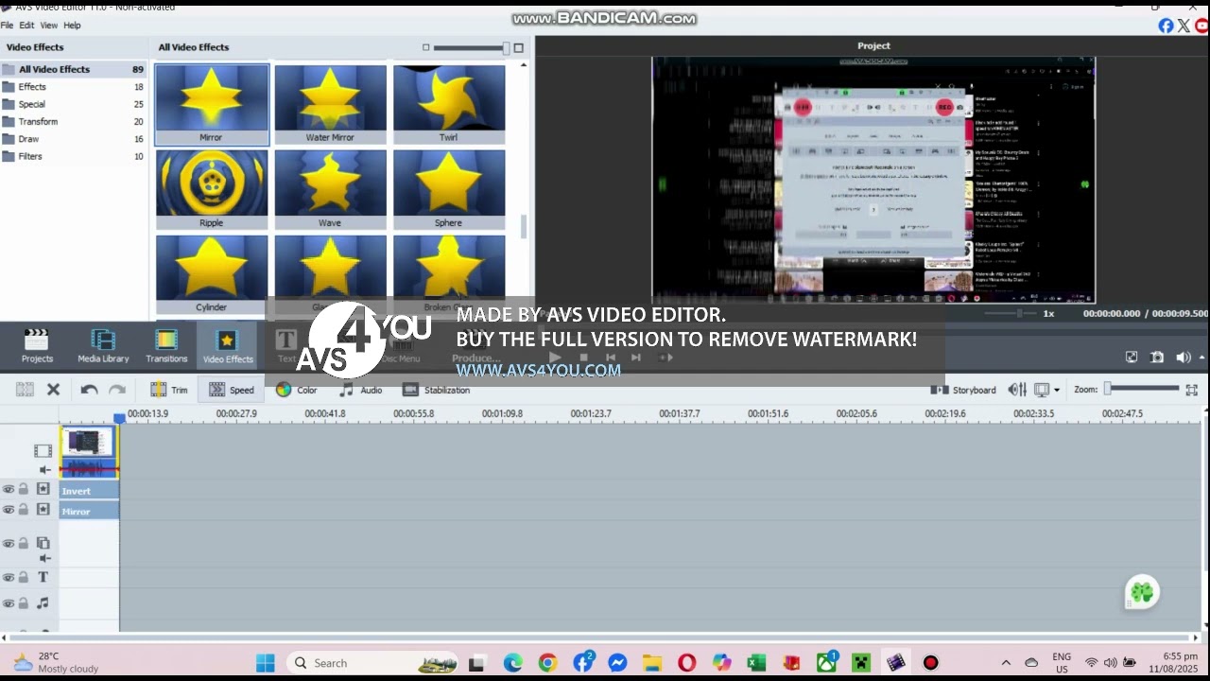
Task: Adjust the playback speed 1x slider
Action: [1011, 313]
